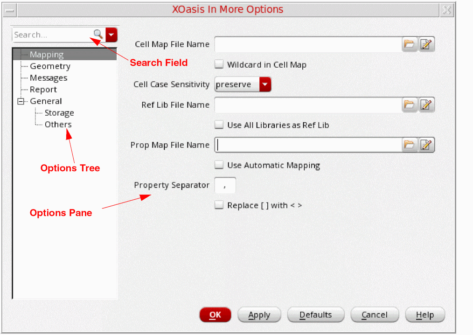Click the Property Separator field
The width and height of the screenshot is (473, 335).
click(x=225, y=185)
